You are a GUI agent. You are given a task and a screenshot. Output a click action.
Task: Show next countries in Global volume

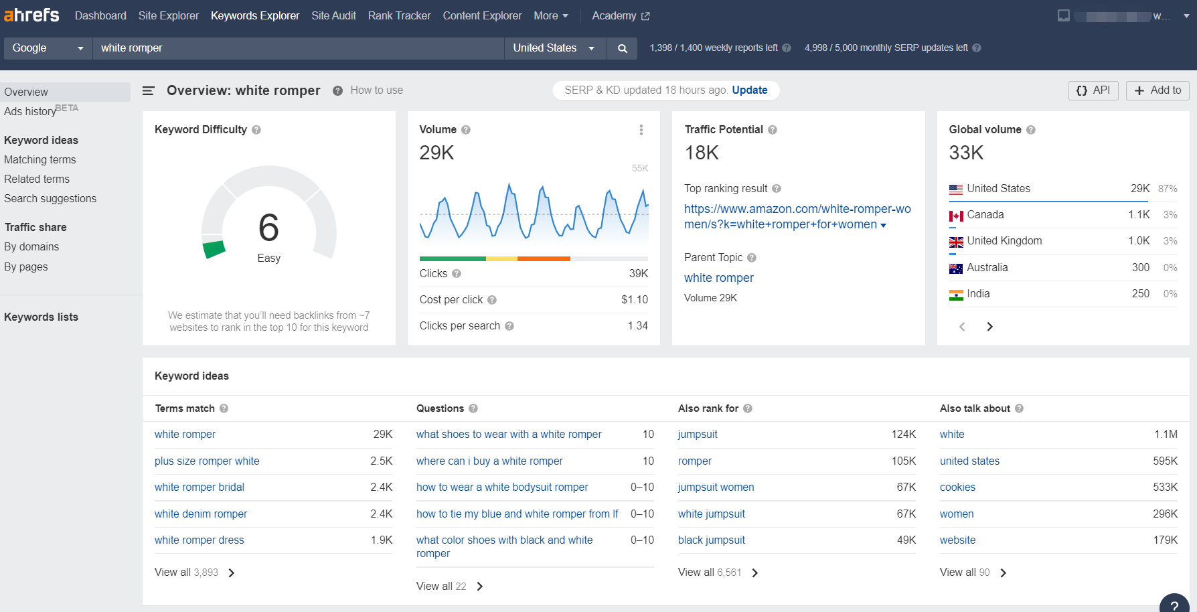tap(989, 327)
